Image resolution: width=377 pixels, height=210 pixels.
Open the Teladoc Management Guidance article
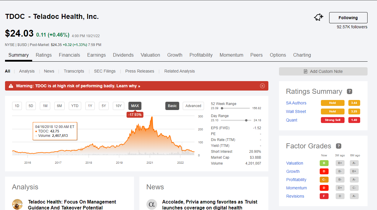pyautogui.click(x=72, y=205)
